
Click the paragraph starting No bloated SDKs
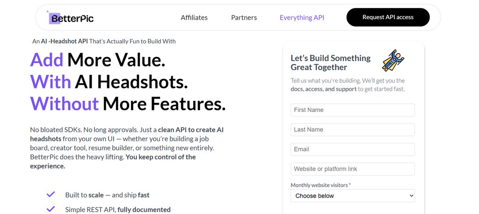pyautogui.click(x=127, y=148)
